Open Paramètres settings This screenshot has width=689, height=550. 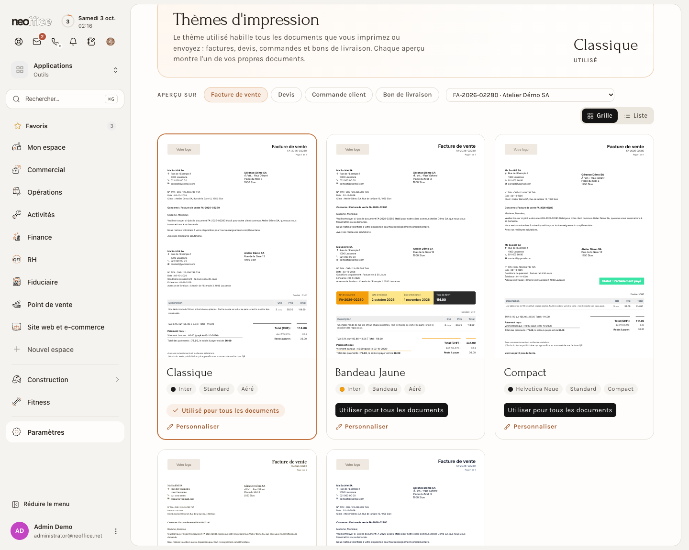(65, 432)
